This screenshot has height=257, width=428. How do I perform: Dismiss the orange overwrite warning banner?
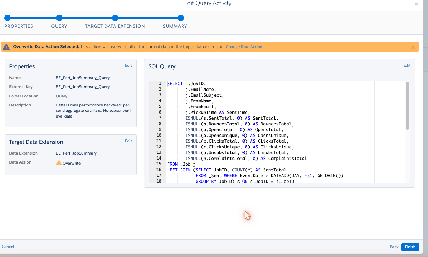pyautogui.click(x=413, y=47)
